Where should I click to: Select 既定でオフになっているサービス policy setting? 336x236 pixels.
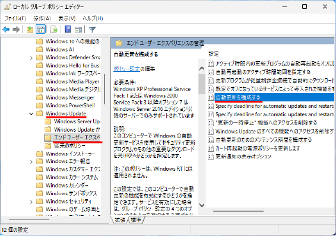[275, 89]
